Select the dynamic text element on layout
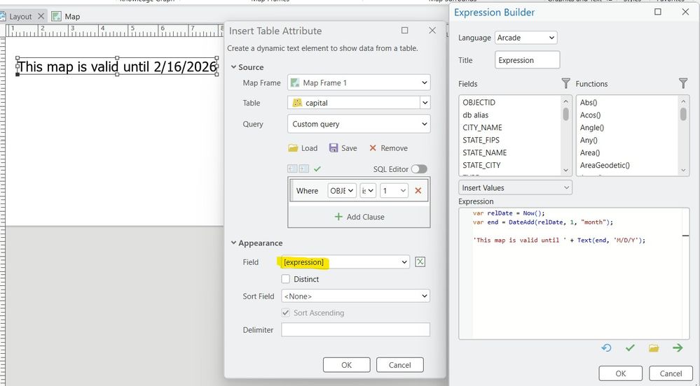The width and height of the screenshot is (700, 386). click(x=118, y=66)
